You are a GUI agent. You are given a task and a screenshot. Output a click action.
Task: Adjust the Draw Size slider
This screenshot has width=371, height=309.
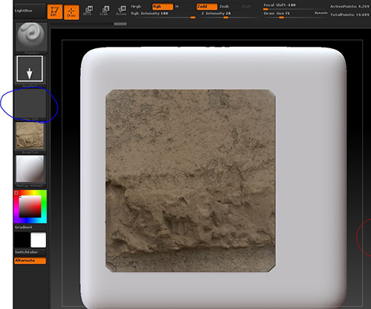pos(288,15)
